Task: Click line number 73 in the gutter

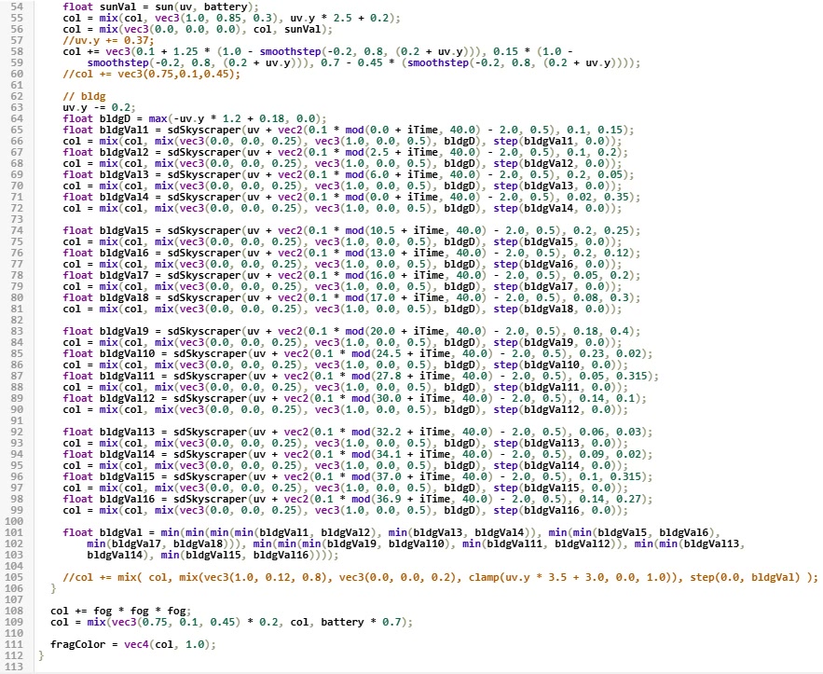Action: point(18,219)
